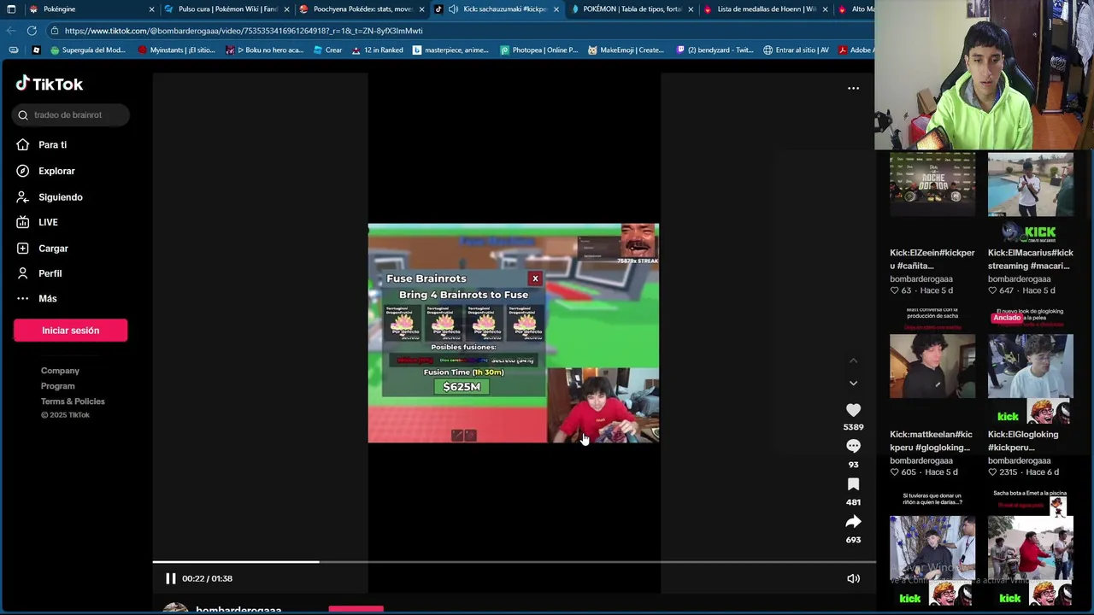The image size is (1094, 615).
Task: Open the Kick:mattkeelan video thumbnail
Action: 932,366
